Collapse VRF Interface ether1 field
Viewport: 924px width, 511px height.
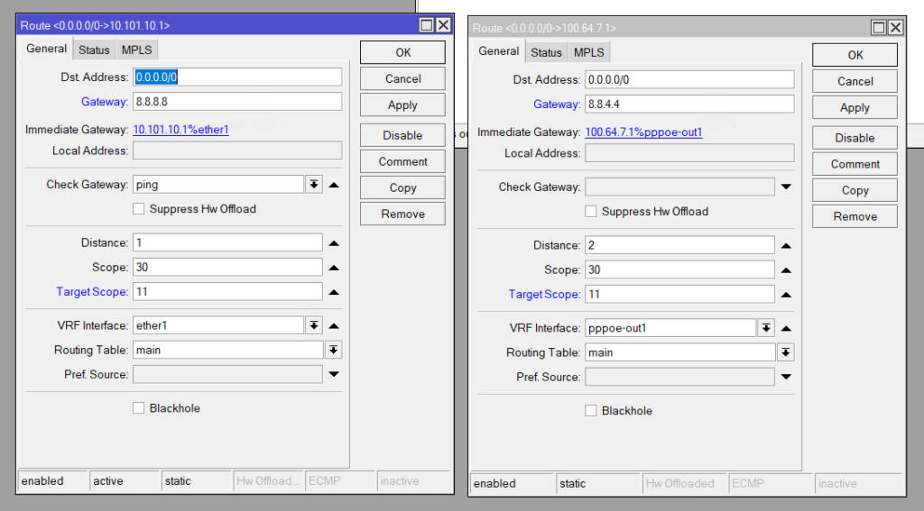point(334,326)
